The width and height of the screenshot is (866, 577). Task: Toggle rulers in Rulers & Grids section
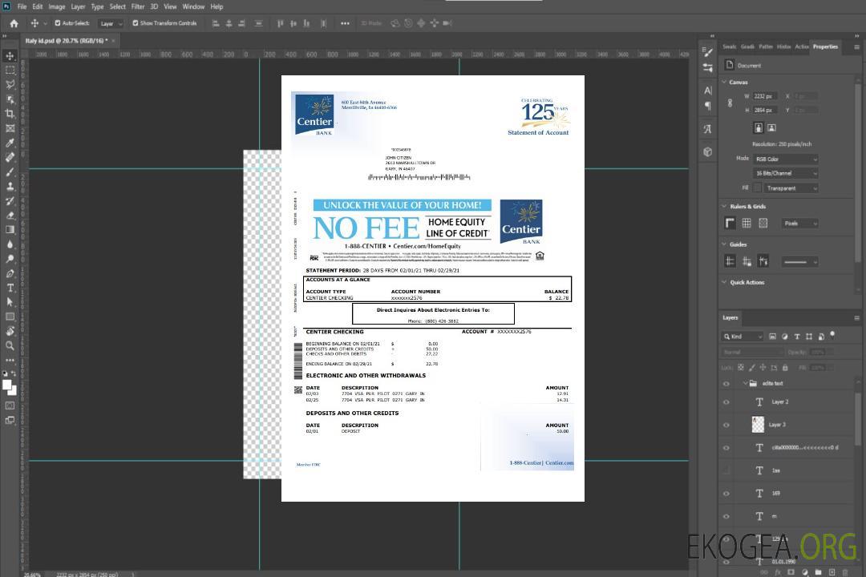pyautogui.click(x=730, y=223)
